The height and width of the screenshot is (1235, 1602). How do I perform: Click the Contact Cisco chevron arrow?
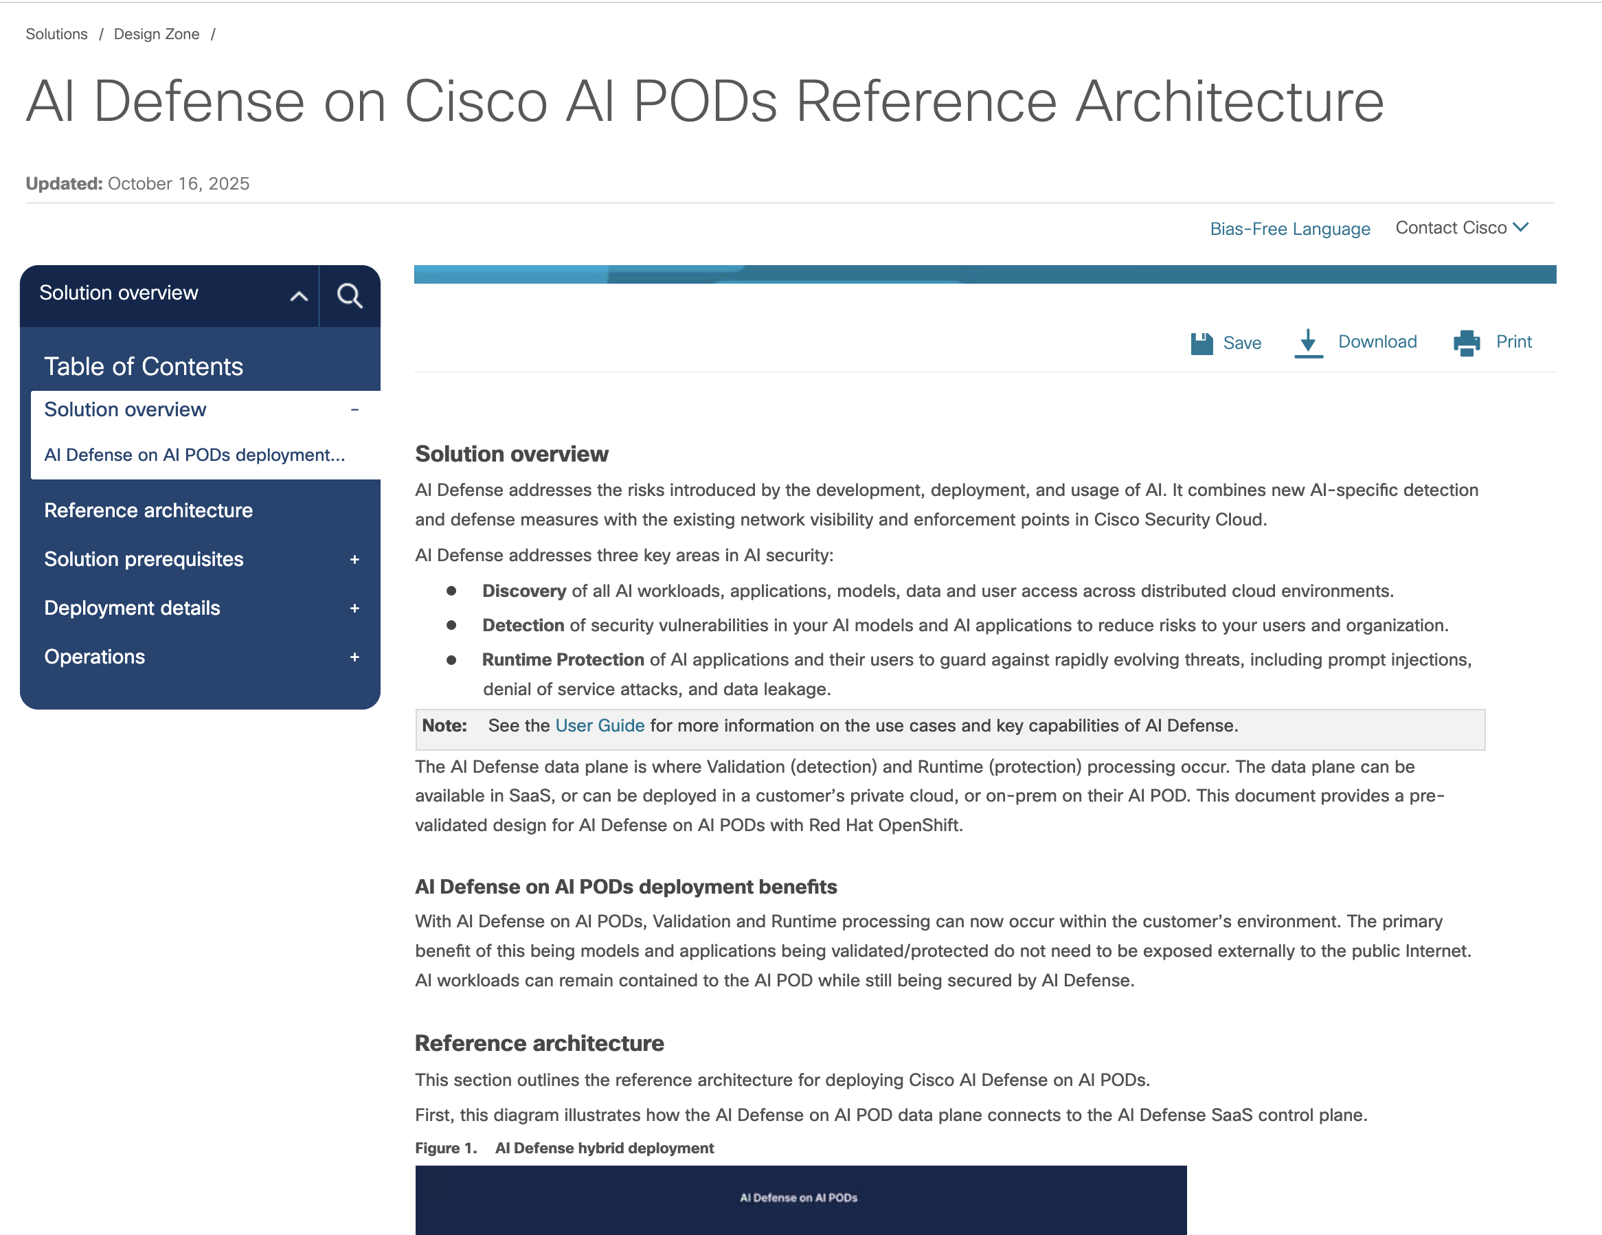click(1520, 227)
